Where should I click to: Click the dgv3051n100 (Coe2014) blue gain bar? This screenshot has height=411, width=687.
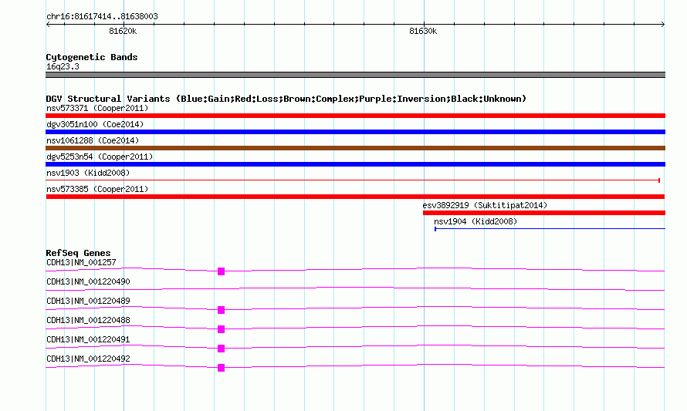(x=355, y=132)
